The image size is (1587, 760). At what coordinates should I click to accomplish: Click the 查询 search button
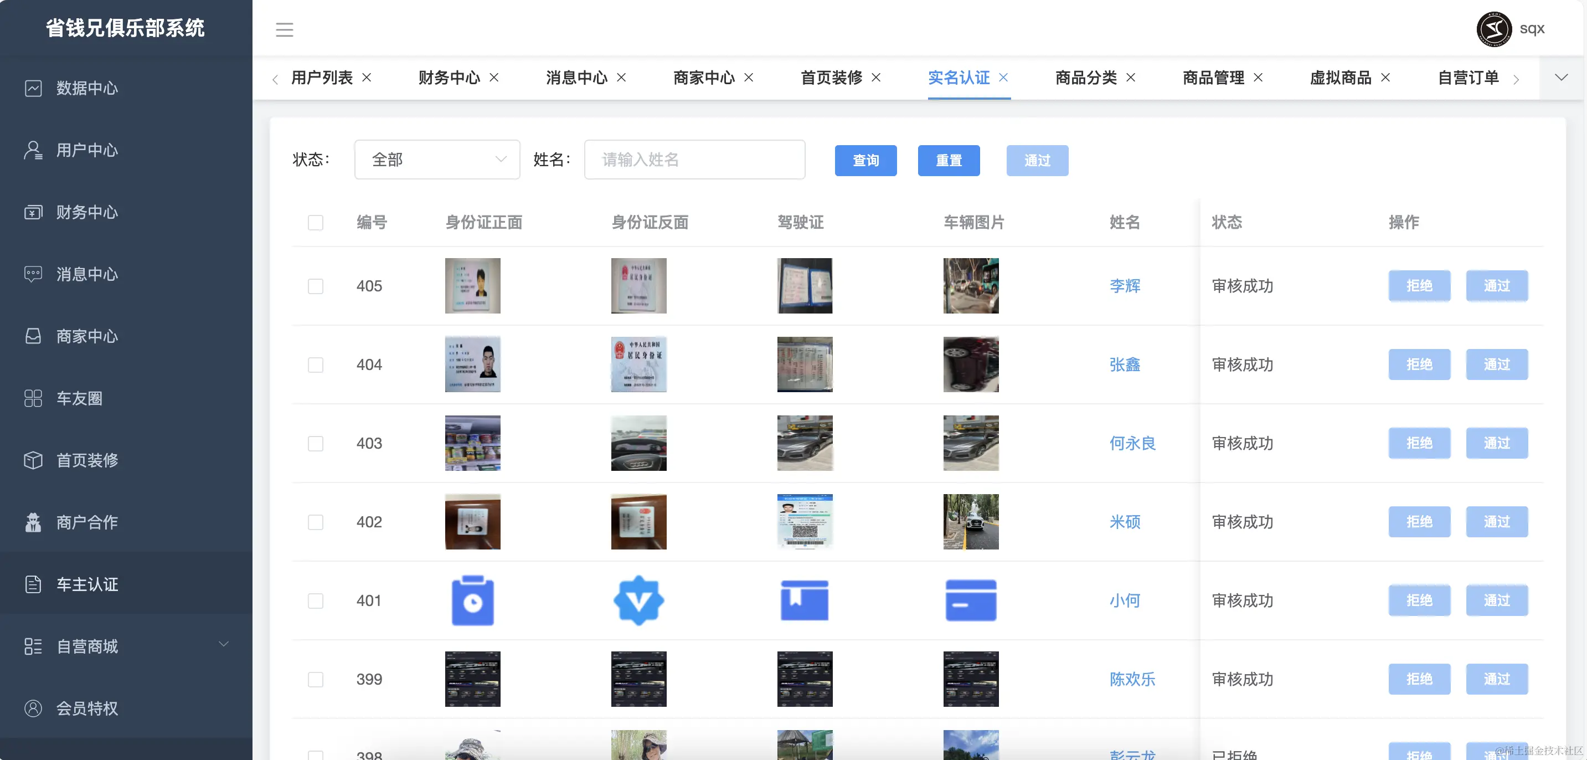click(865, 160)
